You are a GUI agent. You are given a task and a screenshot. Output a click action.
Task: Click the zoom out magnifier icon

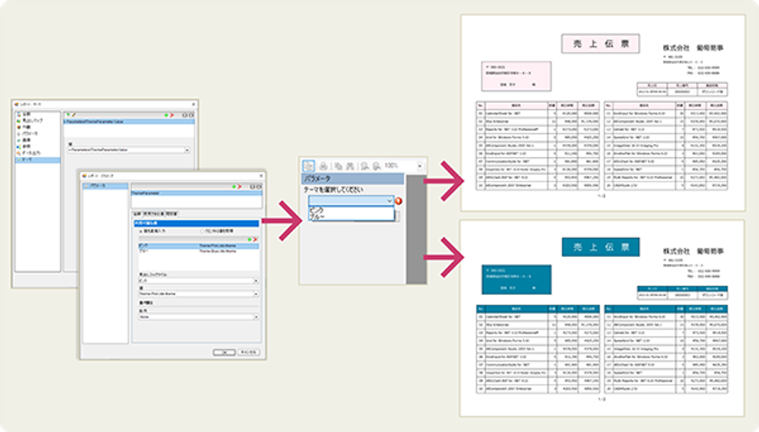click(x=364, y=166)
